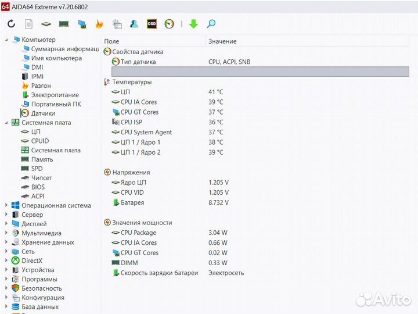This screenshot has width=418, height=314.
Task: Select the highlighted gray selected row
Action: pyautogui.click(x=260, y=72)
